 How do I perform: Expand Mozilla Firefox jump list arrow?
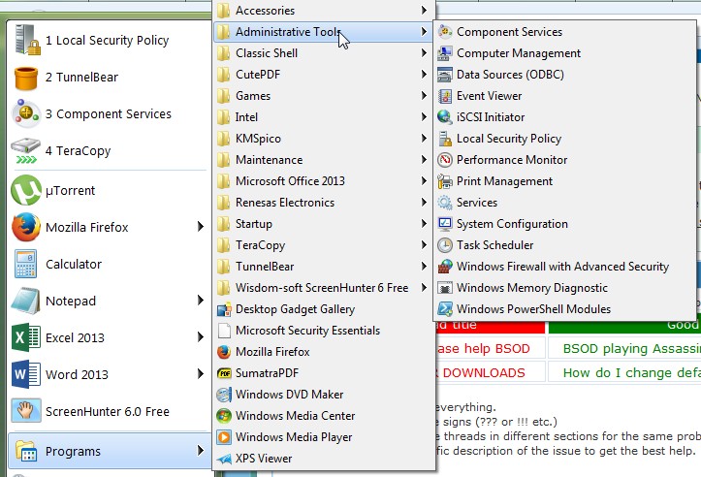tap(201, 227)
